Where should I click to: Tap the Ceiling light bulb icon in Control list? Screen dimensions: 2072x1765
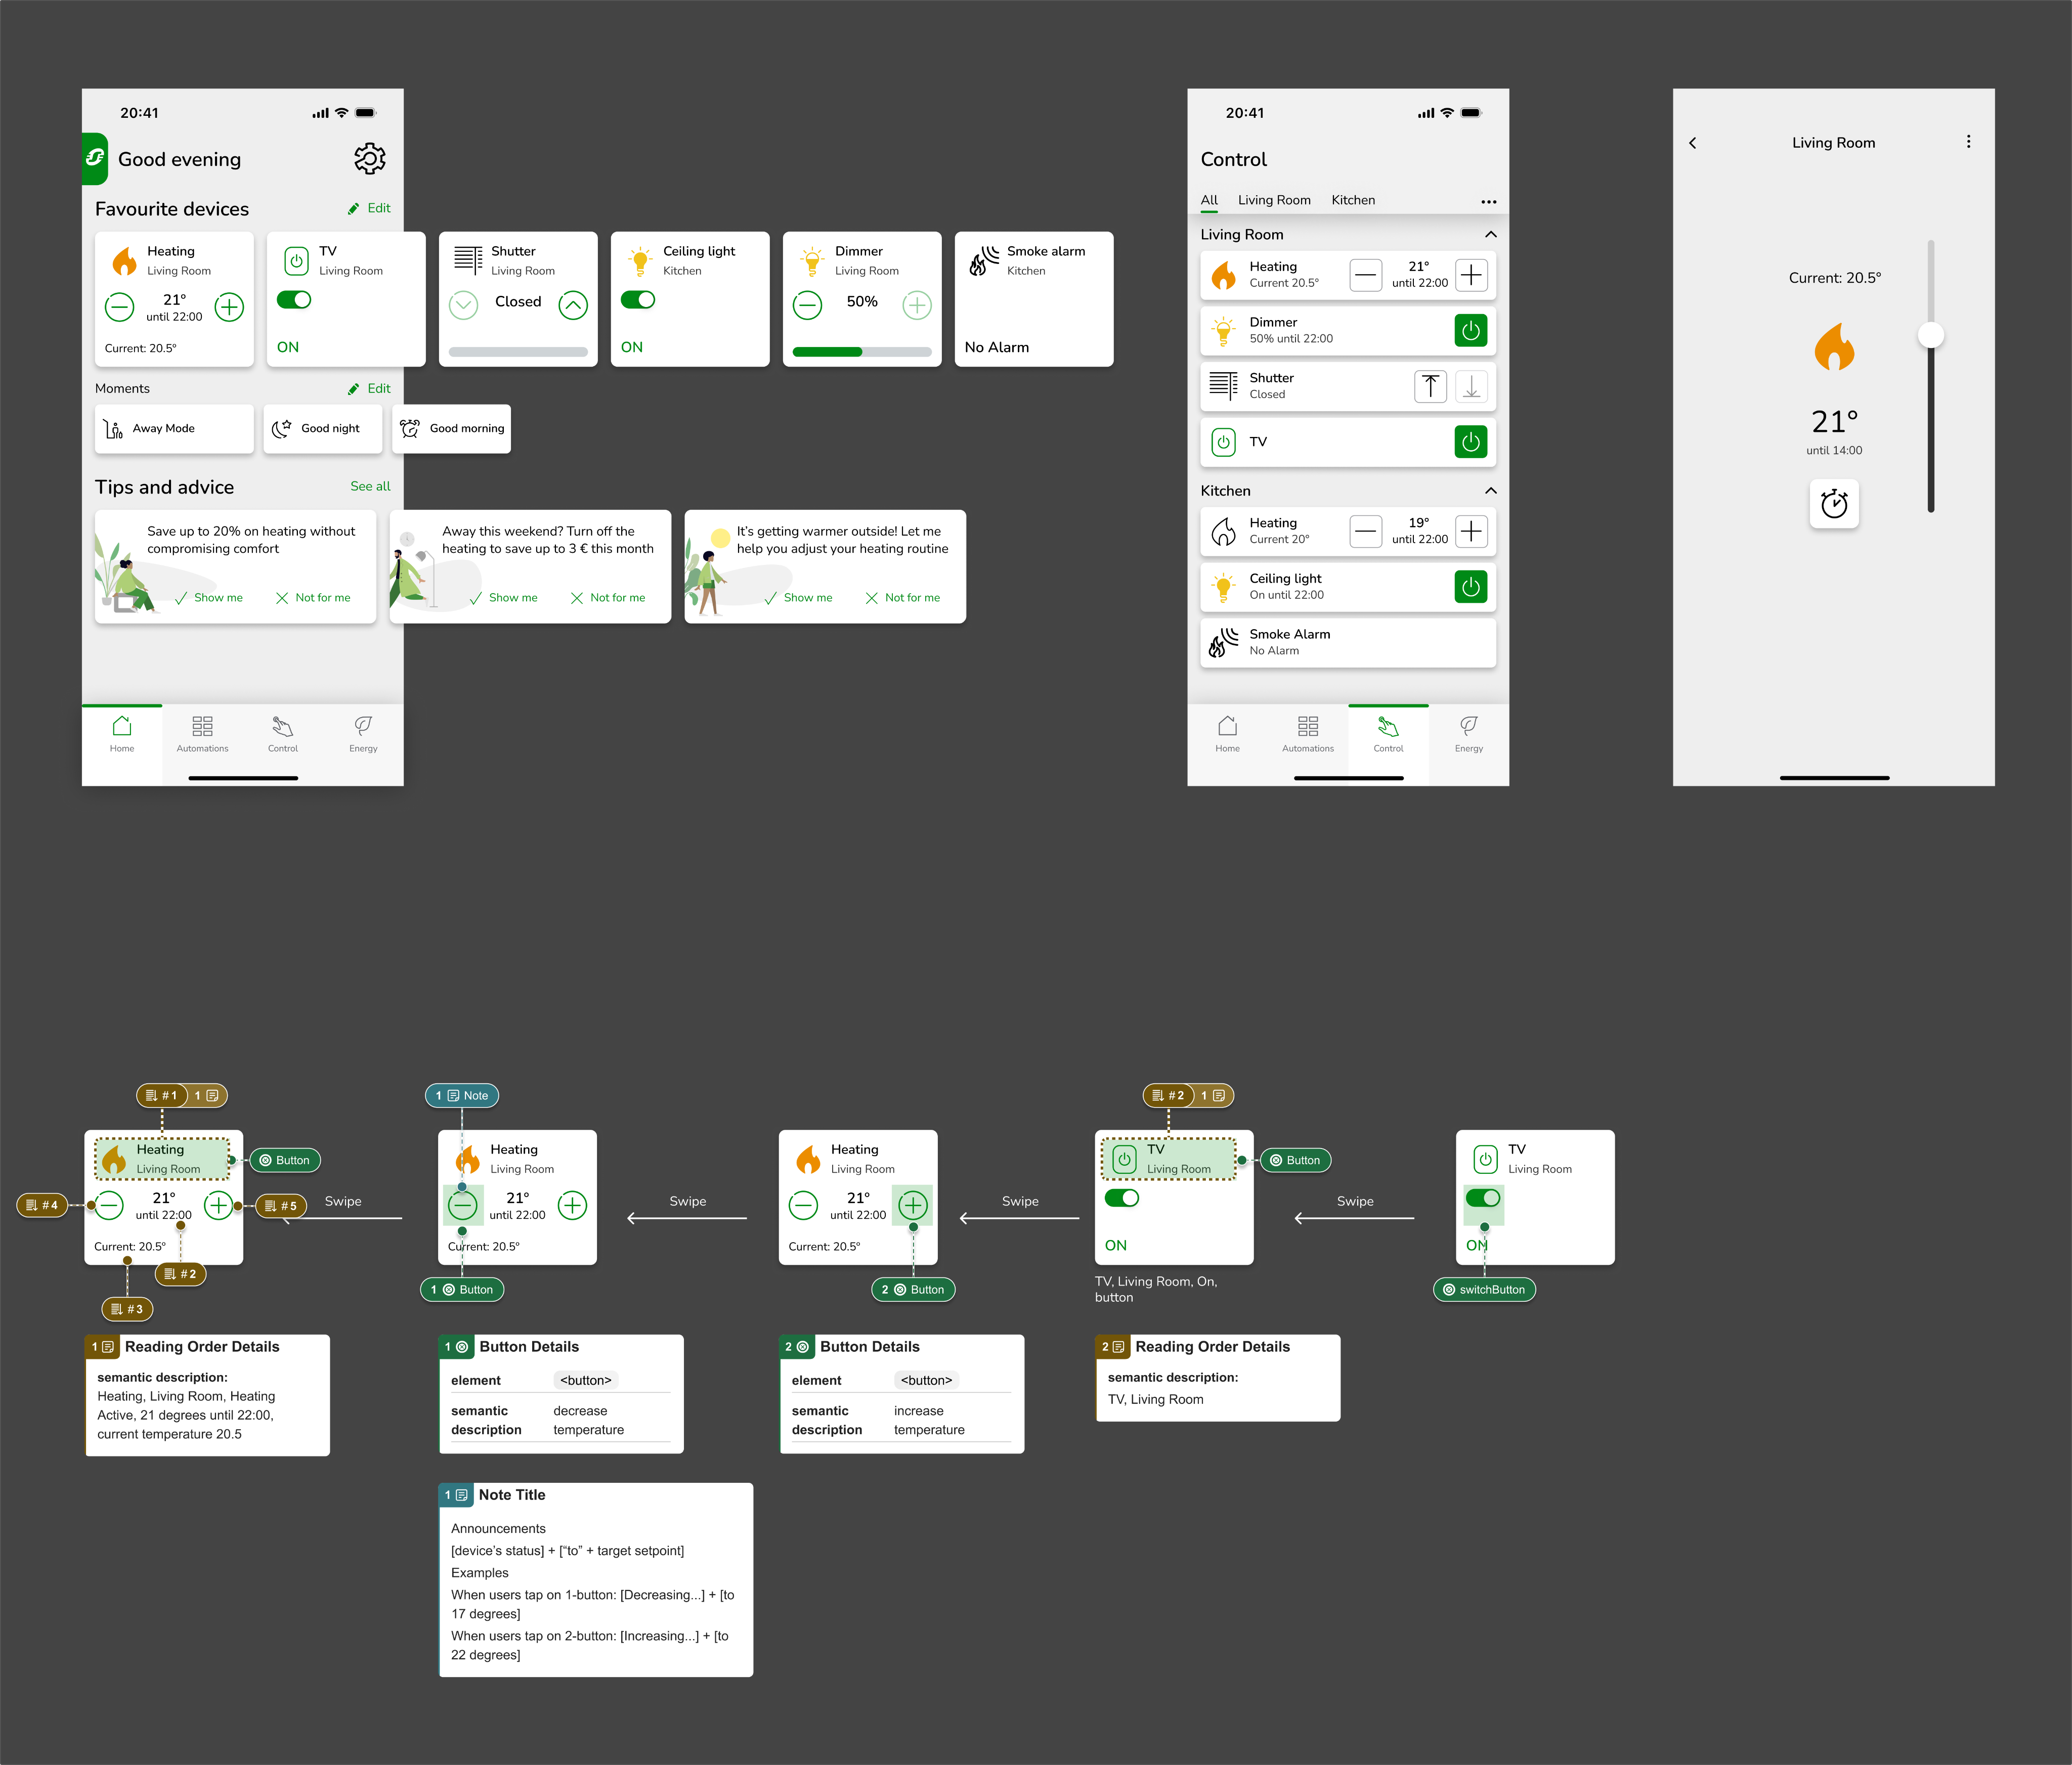[x=1223, y=586]
